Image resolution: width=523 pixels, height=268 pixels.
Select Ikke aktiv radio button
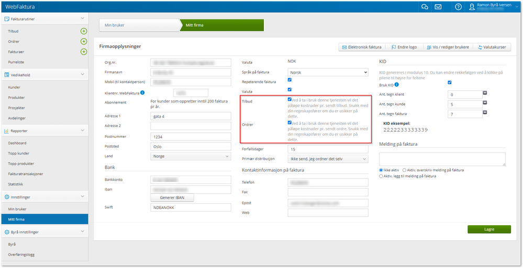click(x=381, y=170)
